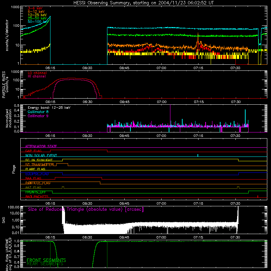Click the FLARE_FLAG label
Screen dimensions: 271x271
click(35, 169)
